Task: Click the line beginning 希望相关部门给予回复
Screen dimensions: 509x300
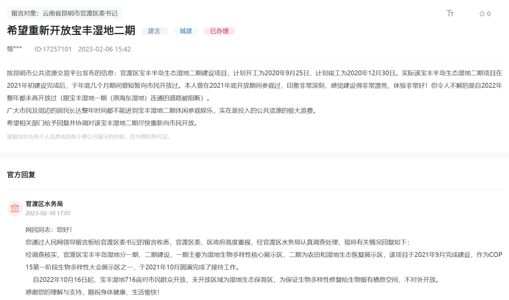Action: [102, 123]
